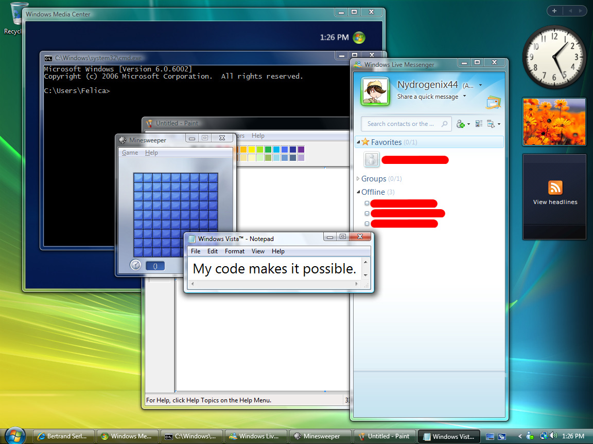Open the status dropdown next to Nydrogenix44
The width and height of the screenshot is (593, 444).
480,85
